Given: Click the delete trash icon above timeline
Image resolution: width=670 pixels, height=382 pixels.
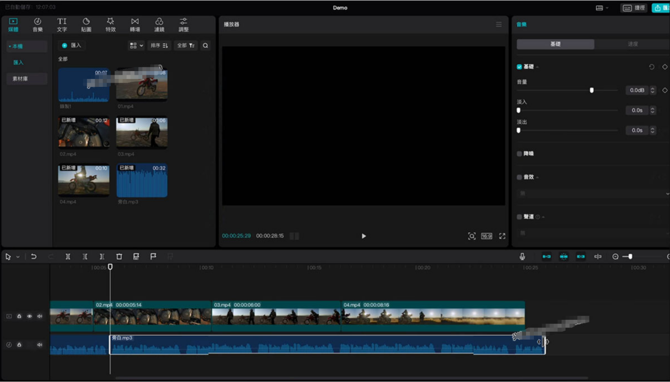Looking at the screenshot, I should [119, 256].
